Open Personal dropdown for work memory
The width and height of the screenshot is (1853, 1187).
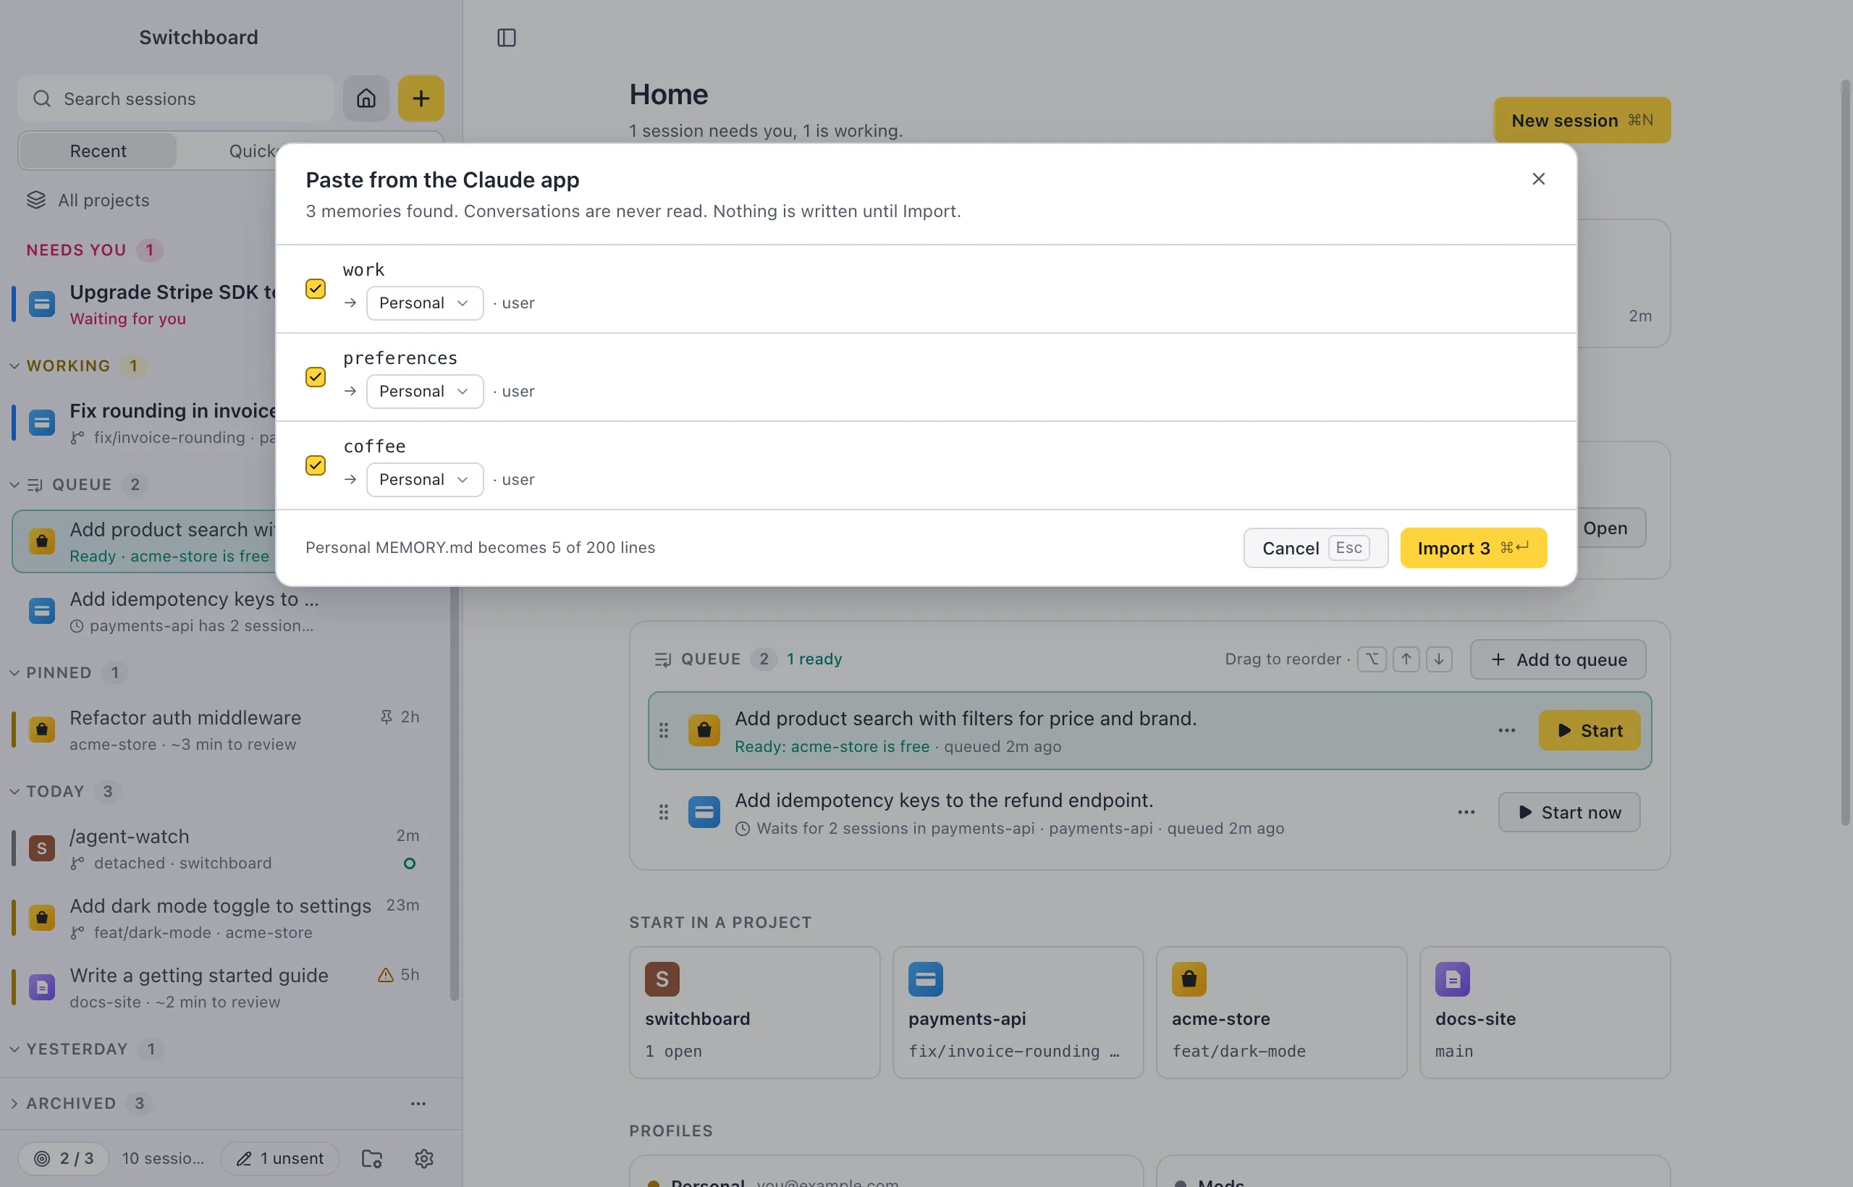tap(425, 303)
